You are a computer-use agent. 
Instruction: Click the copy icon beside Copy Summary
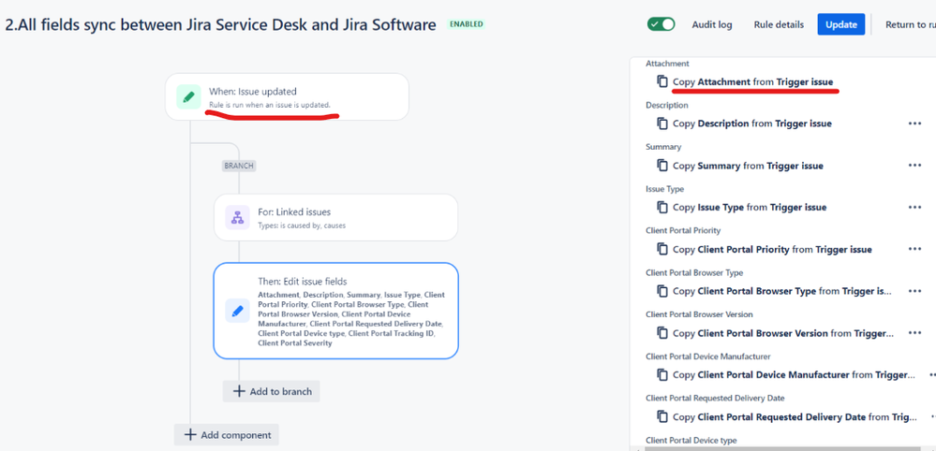click(662, 166)
